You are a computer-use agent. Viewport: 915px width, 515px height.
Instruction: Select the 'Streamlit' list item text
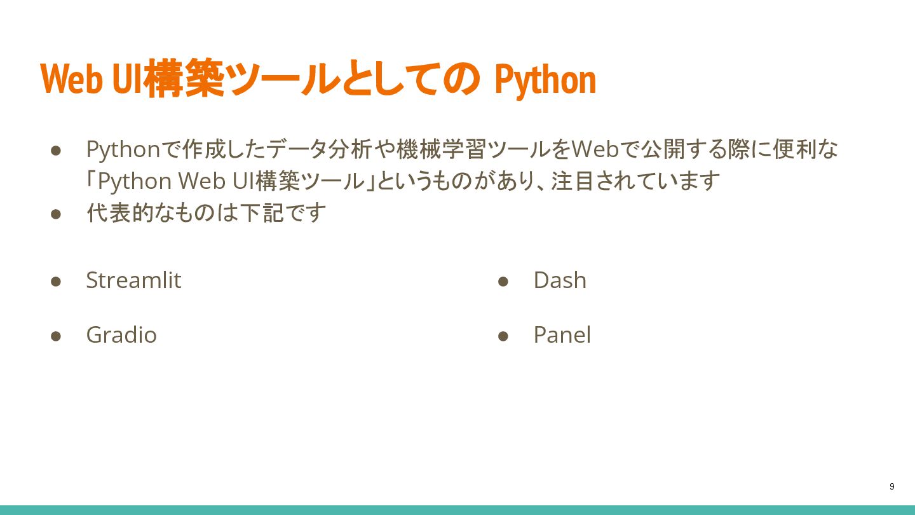point(133,280)
